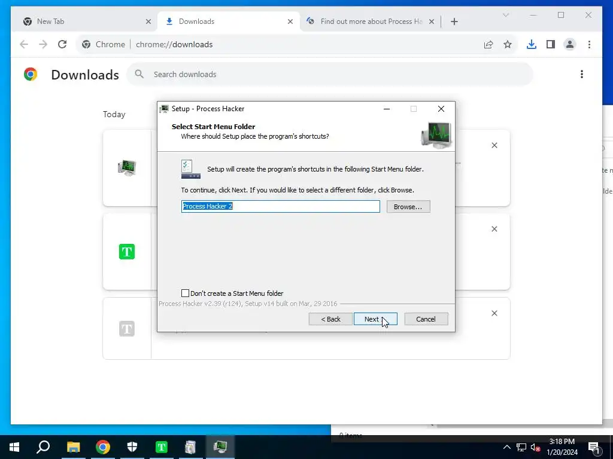Click the Search downloads field

point(330,74)
